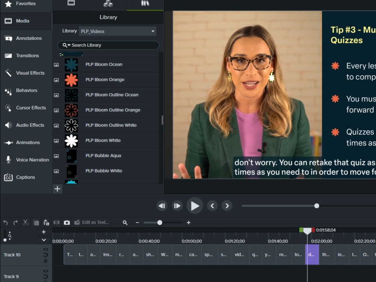Cut selection with scissors icon
Viewport: 376px width, 282px height.
pos(26,223)
